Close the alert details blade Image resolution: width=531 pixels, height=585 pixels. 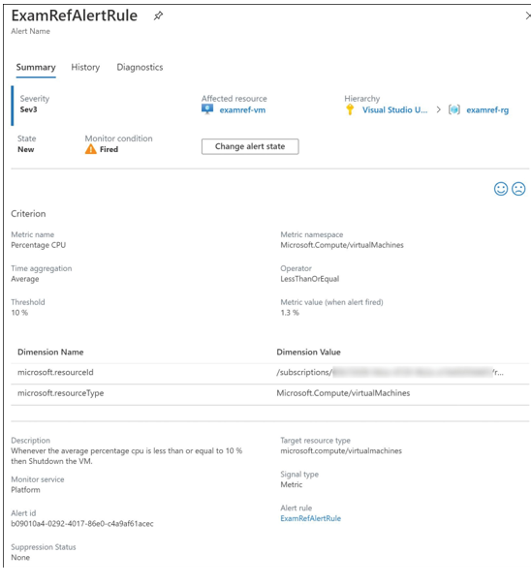[x=528, y=15]
